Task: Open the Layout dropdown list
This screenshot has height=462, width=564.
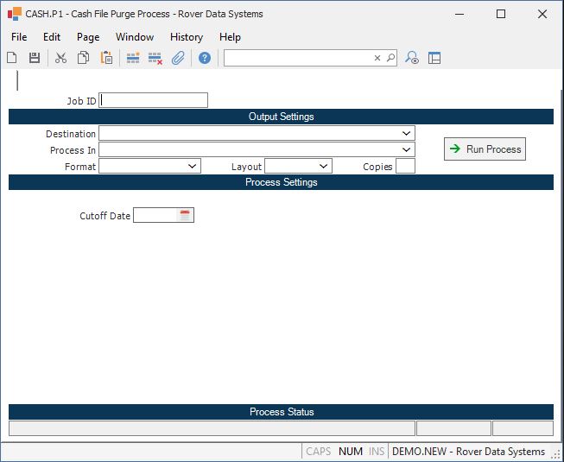Action: click(323, 167)
